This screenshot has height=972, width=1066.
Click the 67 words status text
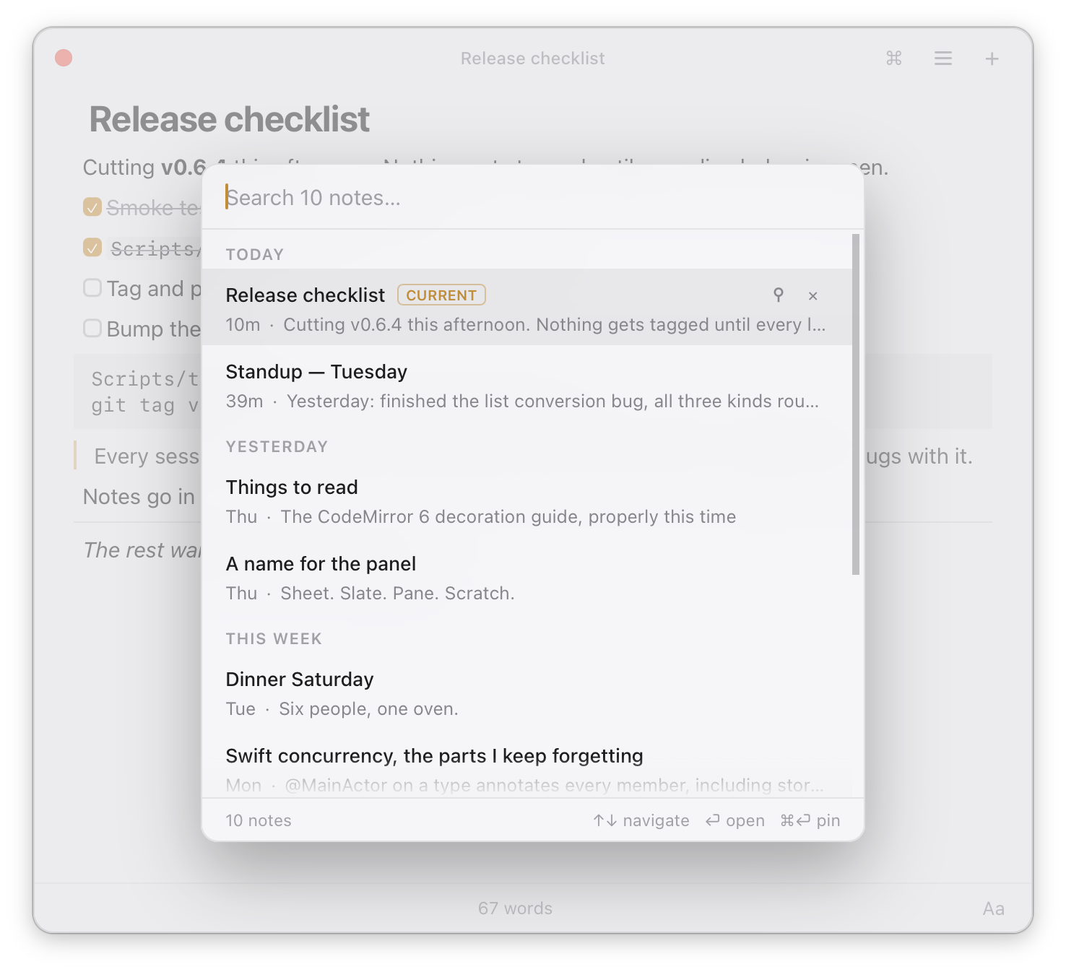[x=515, y=908]
